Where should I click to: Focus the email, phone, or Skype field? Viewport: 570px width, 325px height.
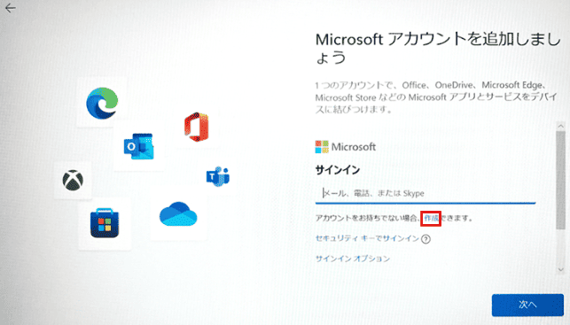(x=426, y=193)
